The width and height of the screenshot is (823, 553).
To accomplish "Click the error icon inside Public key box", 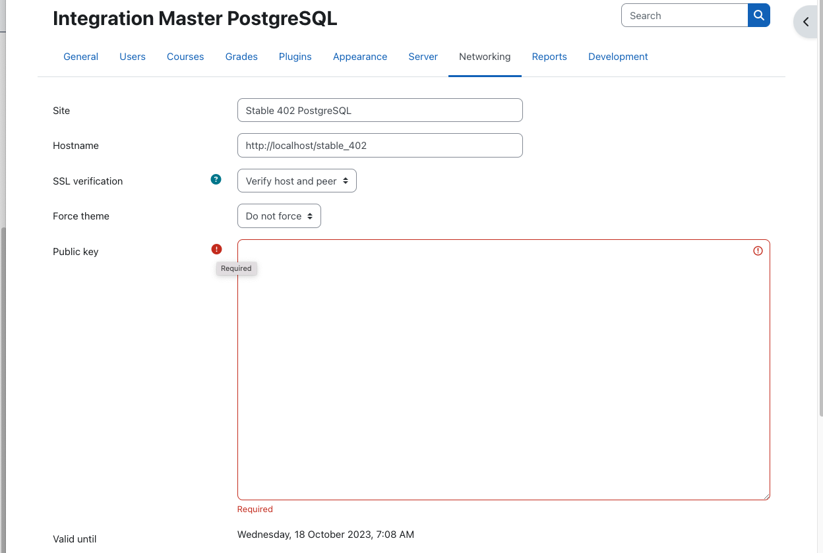I will click(758, 250).
